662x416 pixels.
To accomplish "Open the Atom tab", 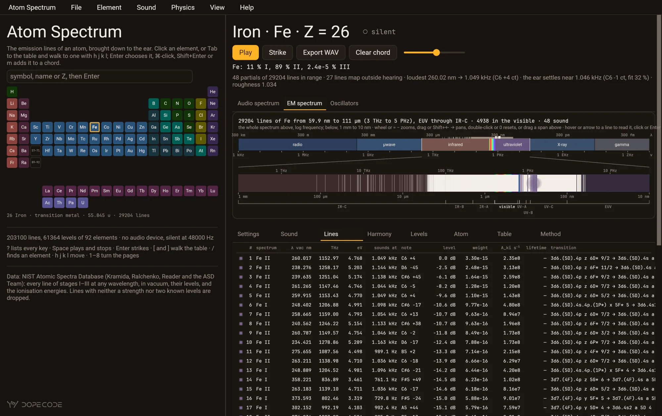I will click(x=461, y=234).
